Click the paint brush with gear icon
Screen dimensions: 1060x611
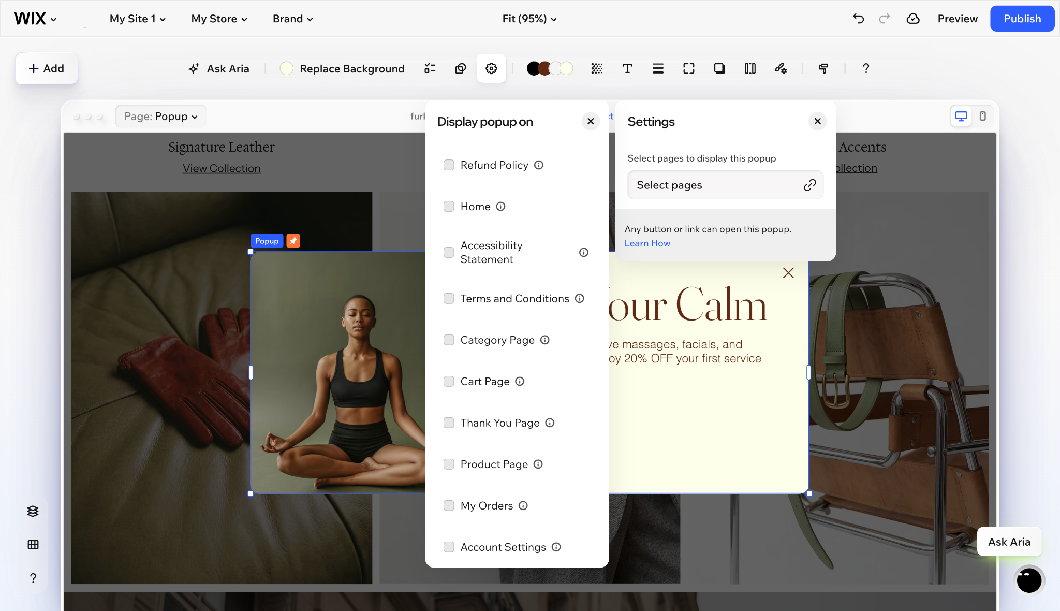click(781, 68)
